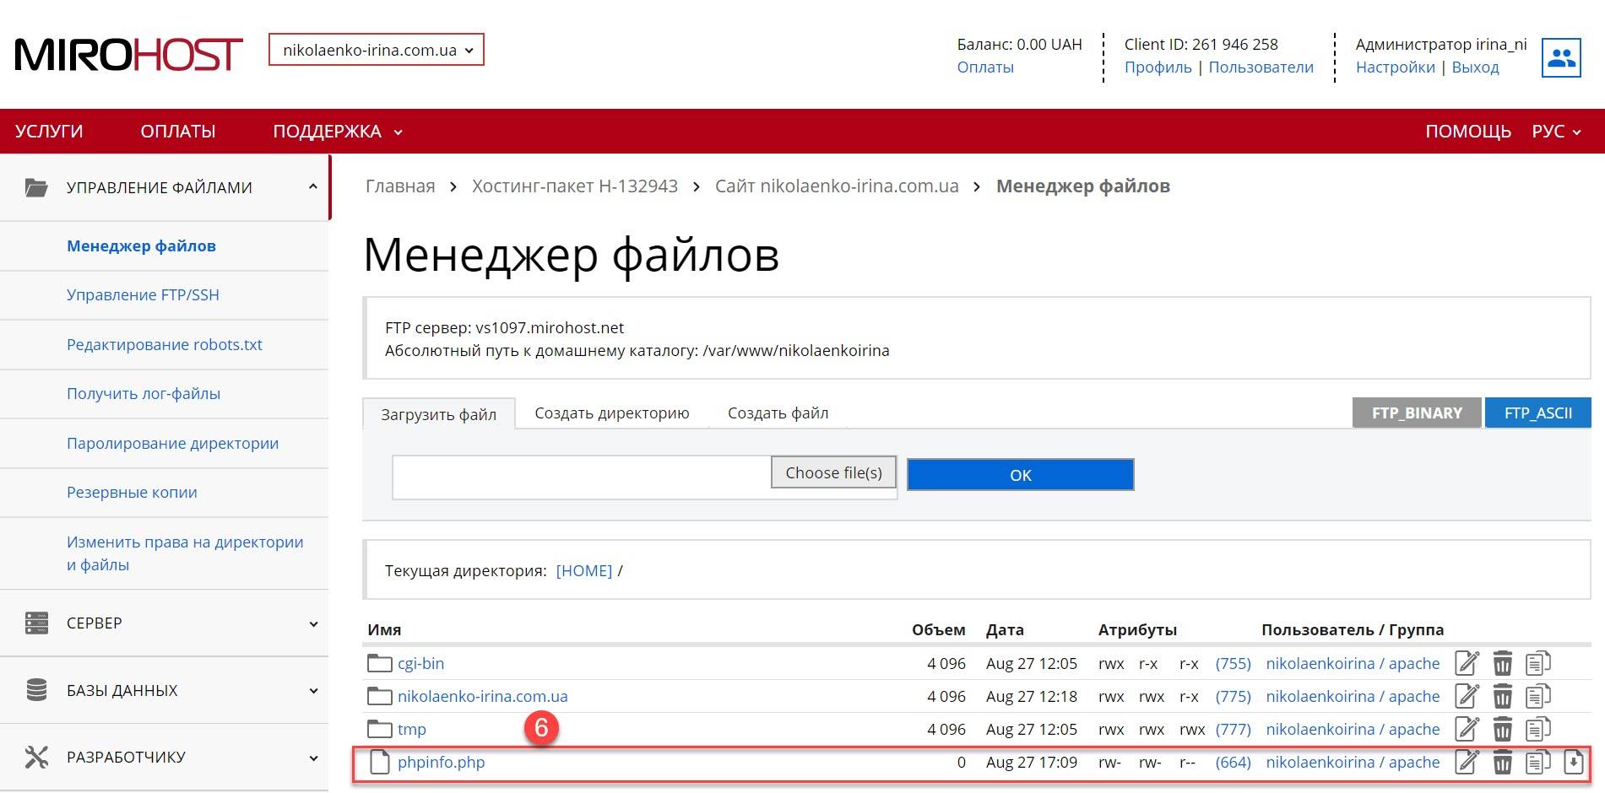The image size is (1605, 793).
Task: Switch to FTP_BINARY mode
Action: tap(1417, 413)
